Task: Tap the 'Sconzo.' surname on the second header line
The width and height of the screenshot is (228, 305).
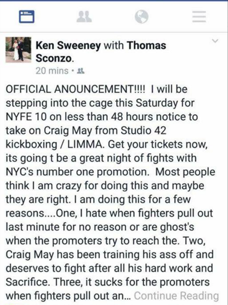Action: click(55, 58)
